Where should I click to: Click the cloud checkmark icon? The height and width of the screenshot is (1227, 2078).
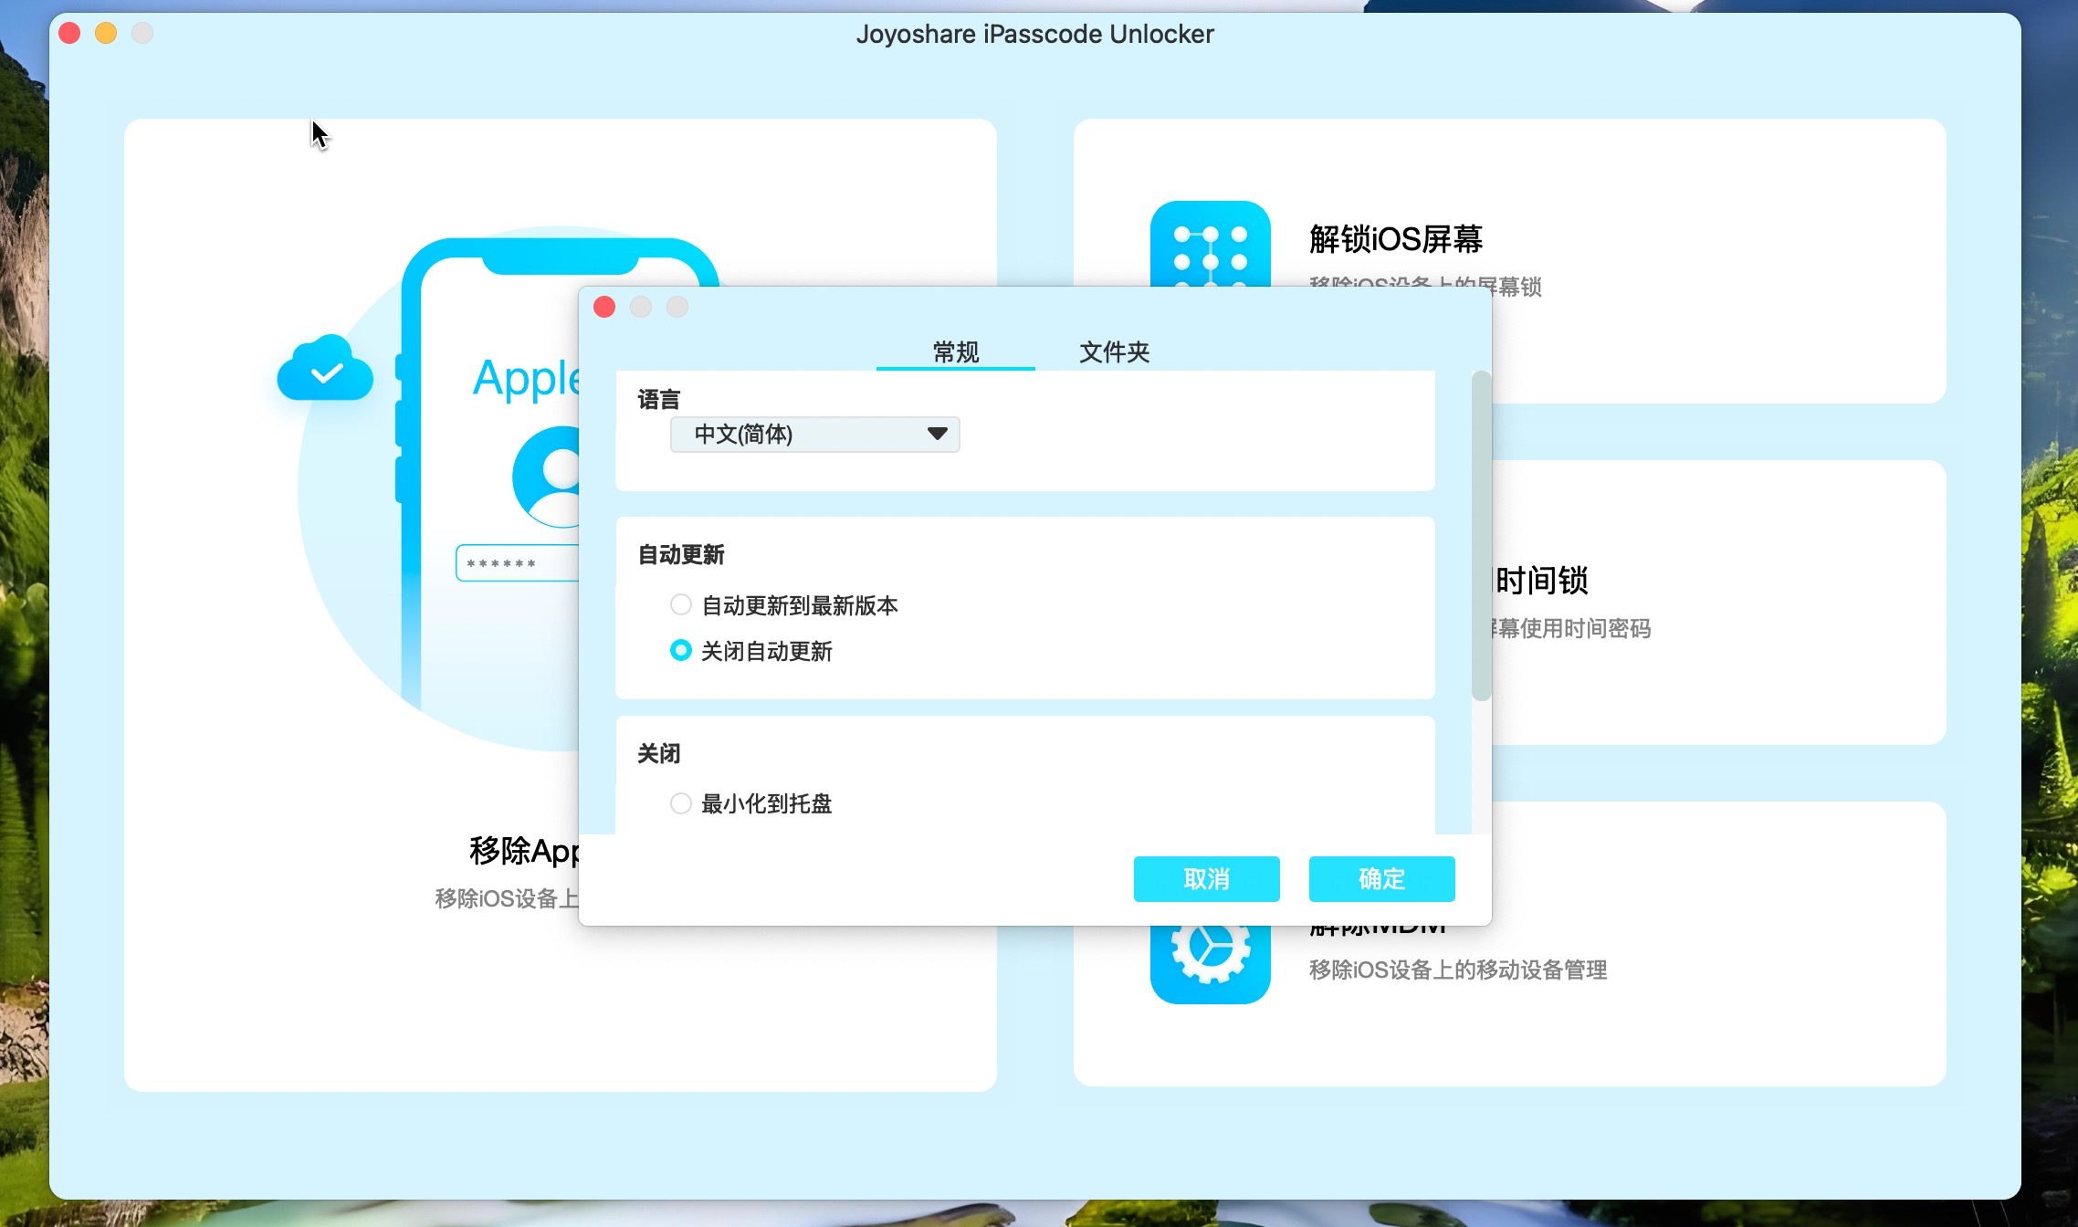coord(325,368)
